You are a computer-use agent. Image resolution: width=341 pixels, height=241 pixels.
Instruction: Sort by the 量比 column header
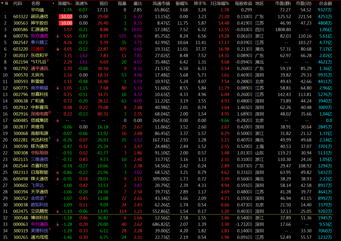point(138,4)
